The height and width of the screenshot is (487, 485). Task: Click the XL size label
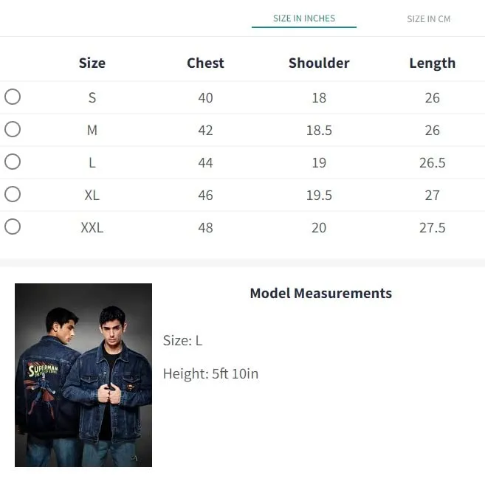click(x=92, y=196)
